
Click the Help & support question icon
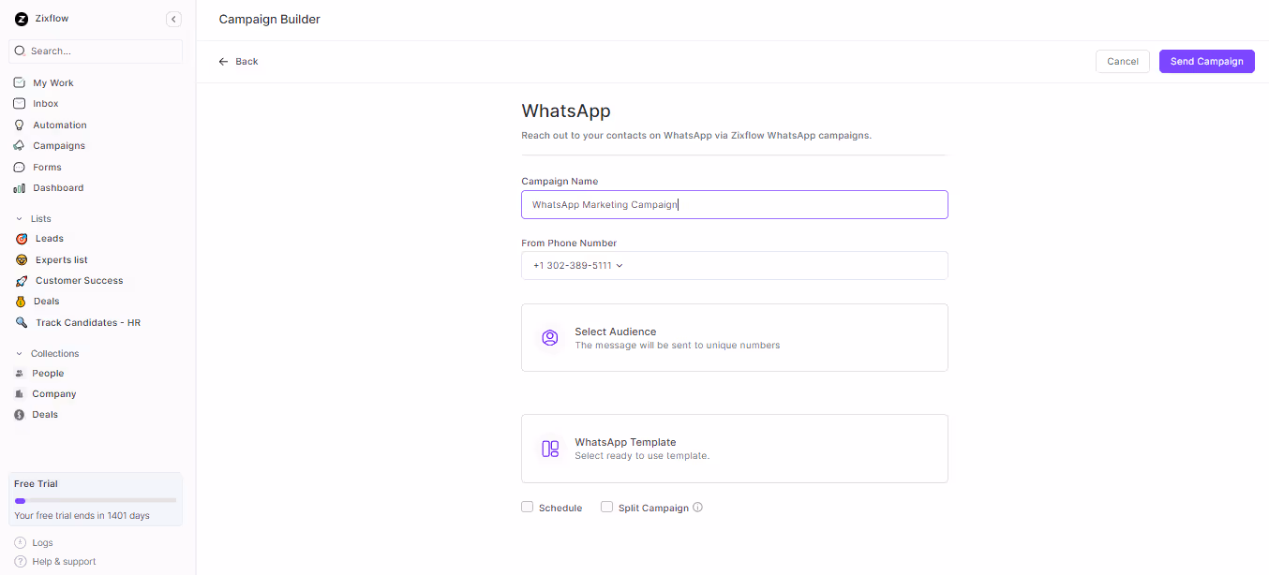(21, 561)
